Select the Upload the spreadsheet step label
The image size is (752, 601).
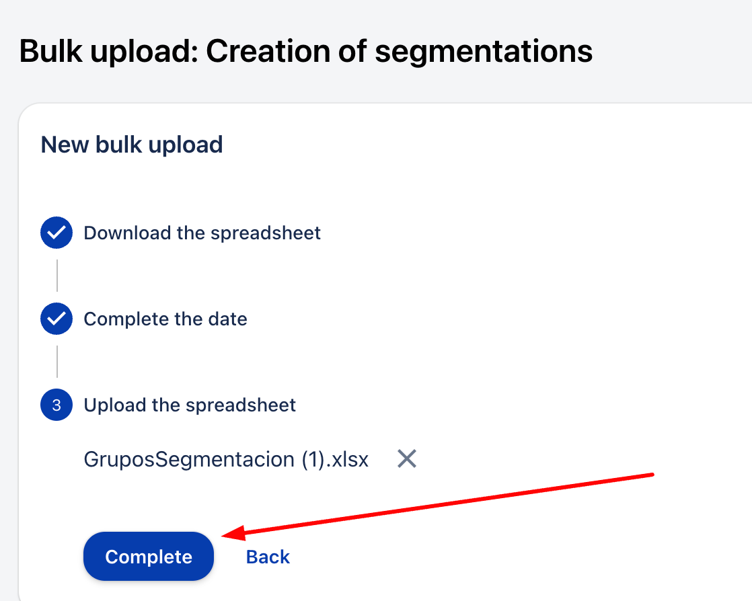click(190, 405)
